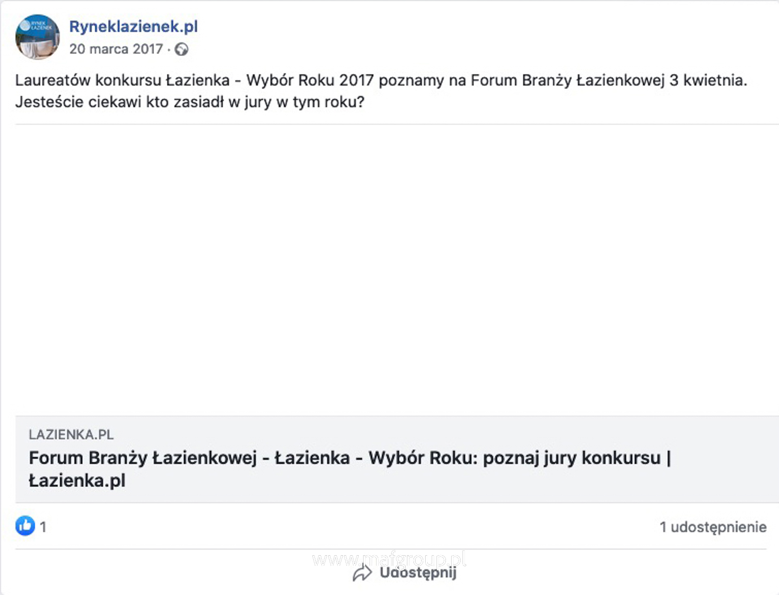The image size is (779, 595).
Task: Click the globe public-audience icon
Action: [181, 49]
